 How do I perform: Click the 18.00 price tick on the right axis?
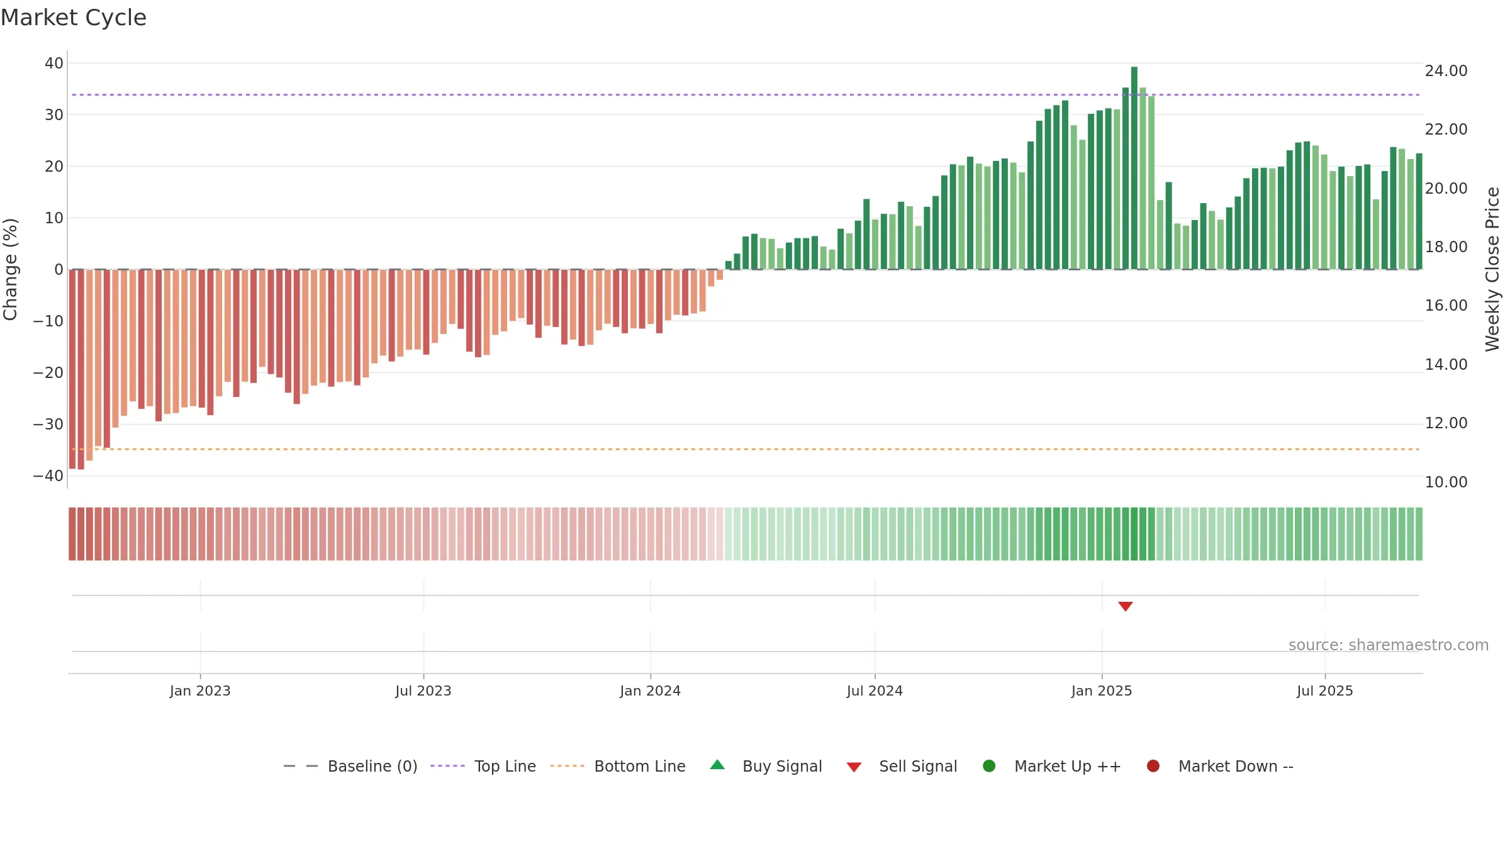tap(1446, 247)
